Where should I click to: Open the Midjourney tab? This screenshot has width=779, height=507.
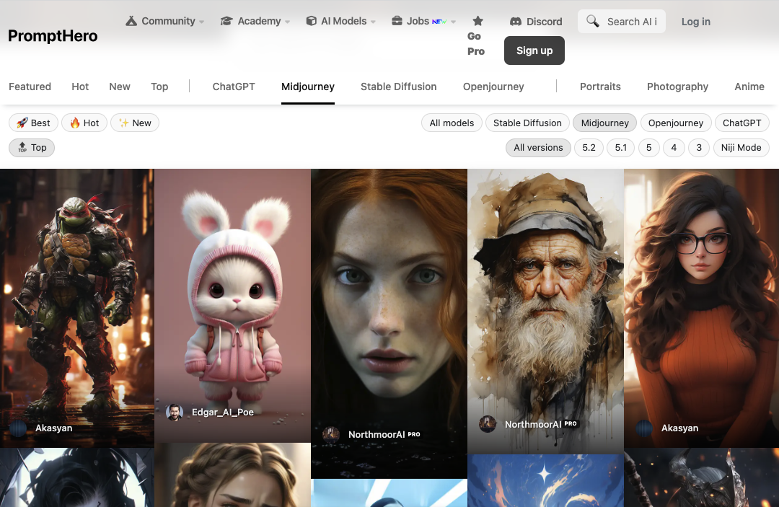[x=308, y=87]
